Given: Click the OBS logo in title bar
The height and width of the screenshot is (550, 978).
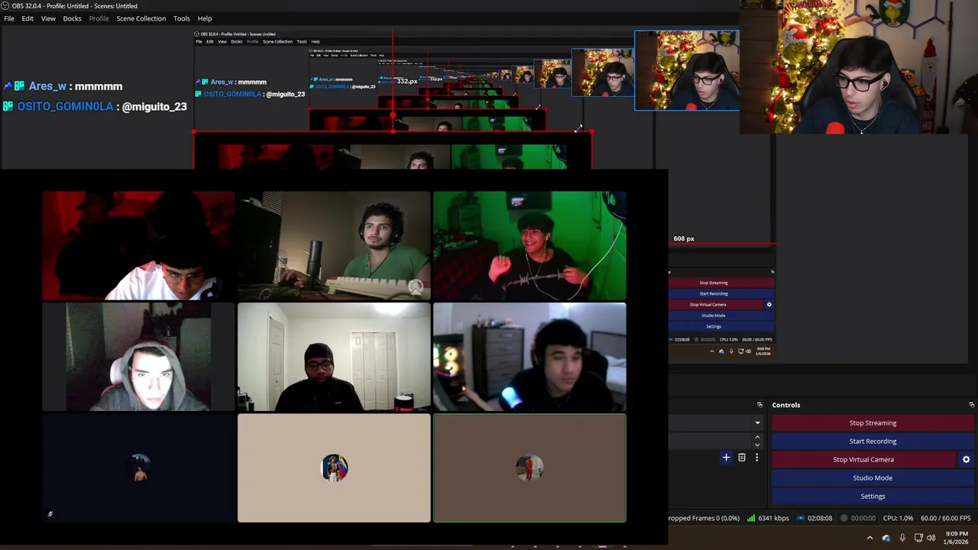Looking at the screenshot, I should coord(5,5).
